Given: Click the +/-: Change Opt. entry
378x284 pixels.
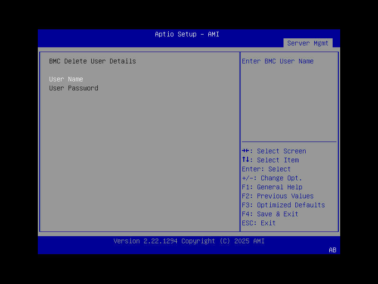Looking at the screenshot, I should tap(270, 178).
